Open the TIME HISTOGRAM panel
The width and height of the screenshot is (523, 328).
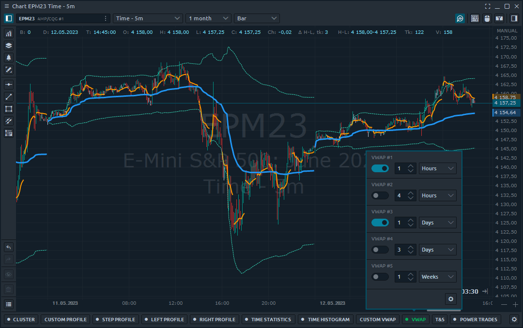click(325, 319)
